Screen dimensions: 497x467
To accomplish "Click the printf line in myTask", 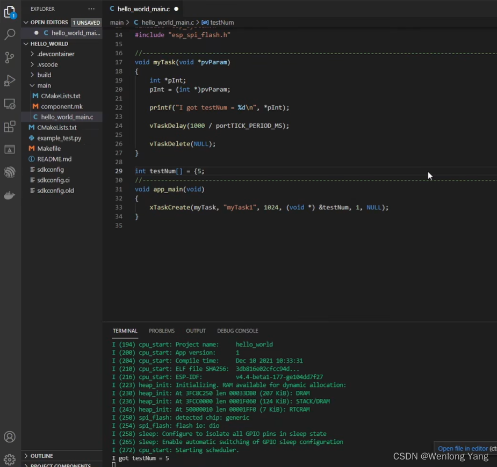I will pos(219,108).
